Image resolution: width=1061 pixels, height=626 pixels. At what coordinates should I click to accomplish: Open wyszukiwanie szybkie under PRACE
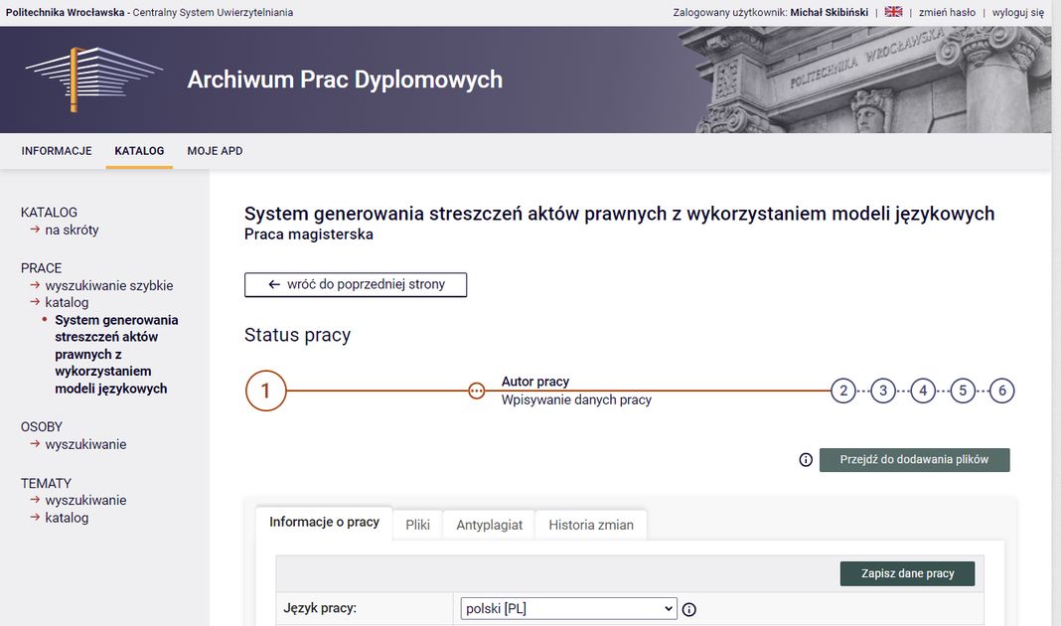109,285
